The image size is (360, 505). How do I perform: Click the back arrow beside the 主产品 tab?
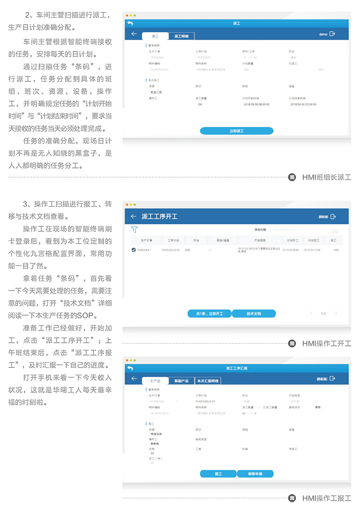coord(134,379)
